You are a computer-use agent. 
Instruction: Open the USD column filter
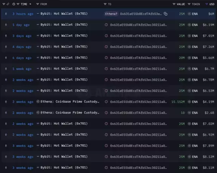tap(206, 4)
